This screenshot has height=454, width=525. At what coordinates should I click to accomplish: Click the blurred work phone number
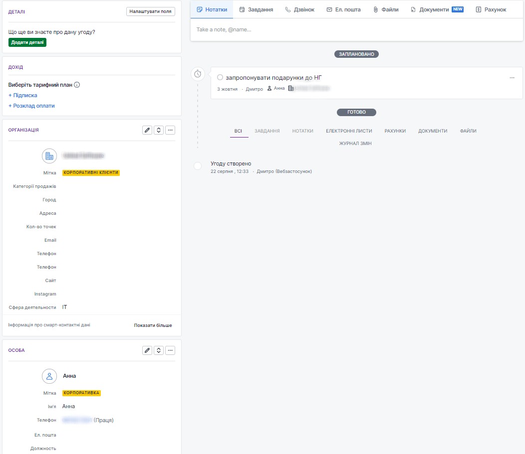(77, 420)
